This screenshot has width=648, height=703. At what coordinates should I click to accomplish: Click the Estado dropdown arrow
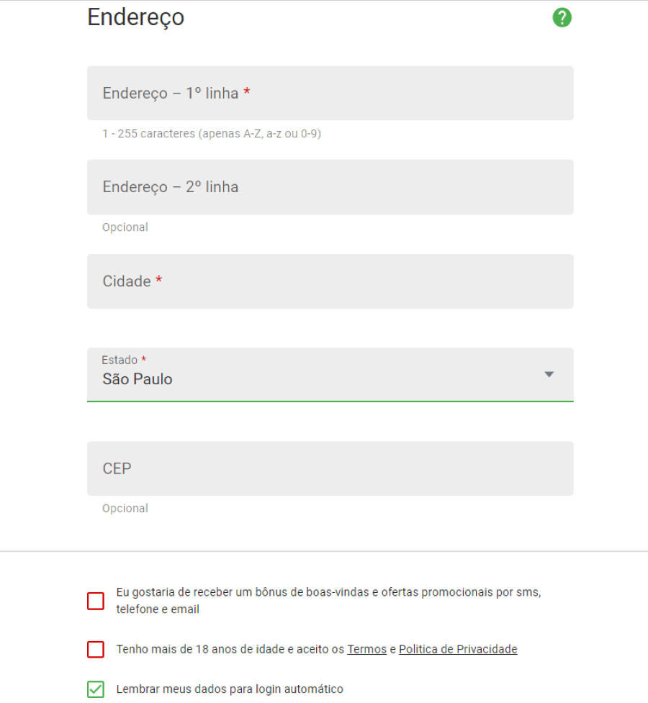(549, 374)
